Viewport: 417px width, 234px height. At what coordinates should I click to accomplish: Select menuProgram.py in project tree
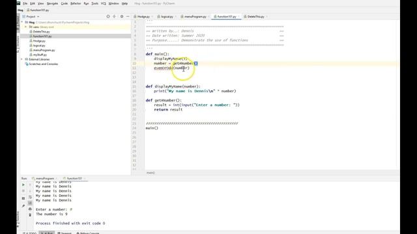[x=44, y=50]
